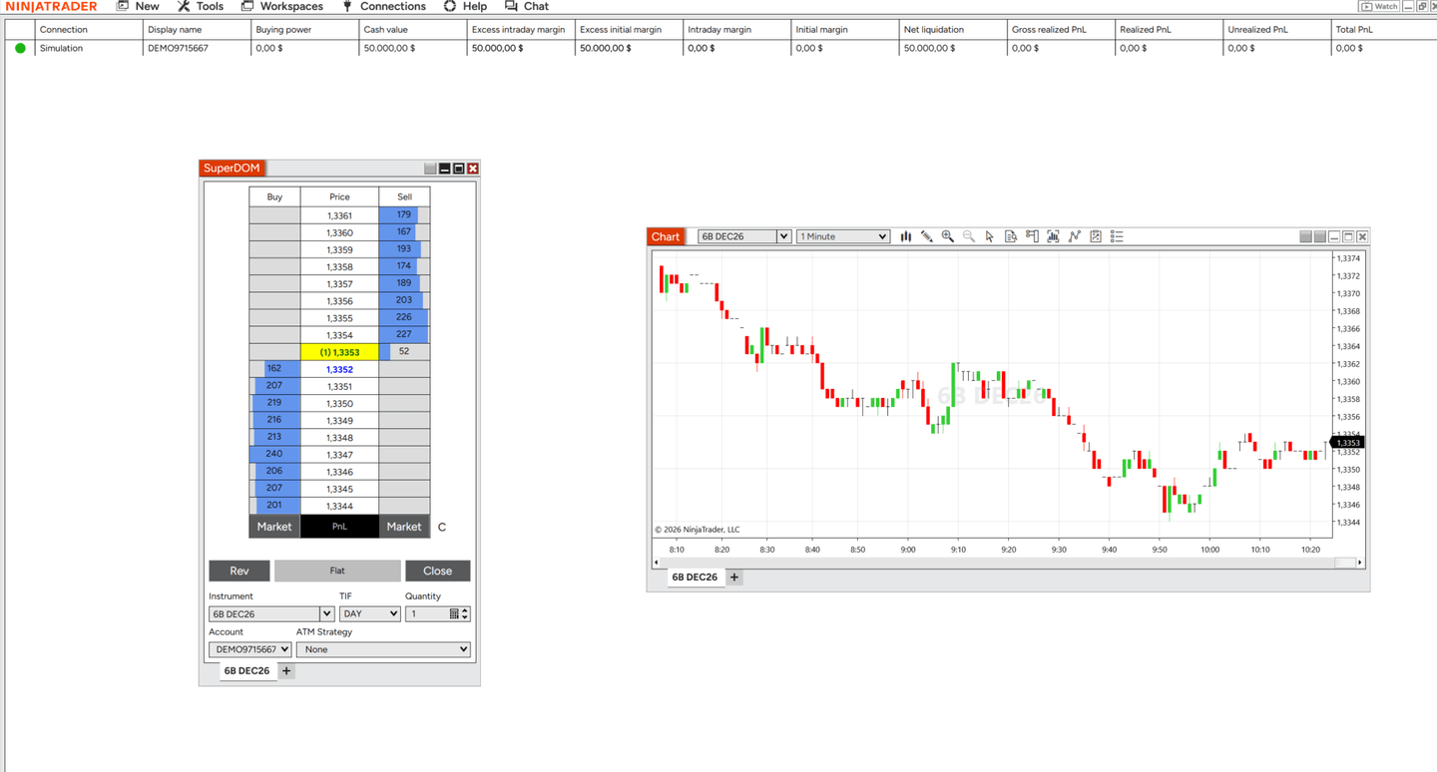Open the chart 1 Minute interval dropdown
This screenshot has width=1437, height=772.
(x=843, y=236)
